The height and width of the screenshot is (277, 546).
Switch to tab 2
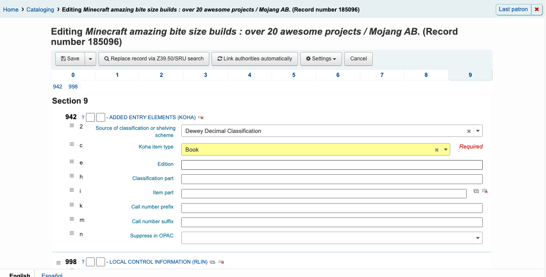tap(161, 75)
